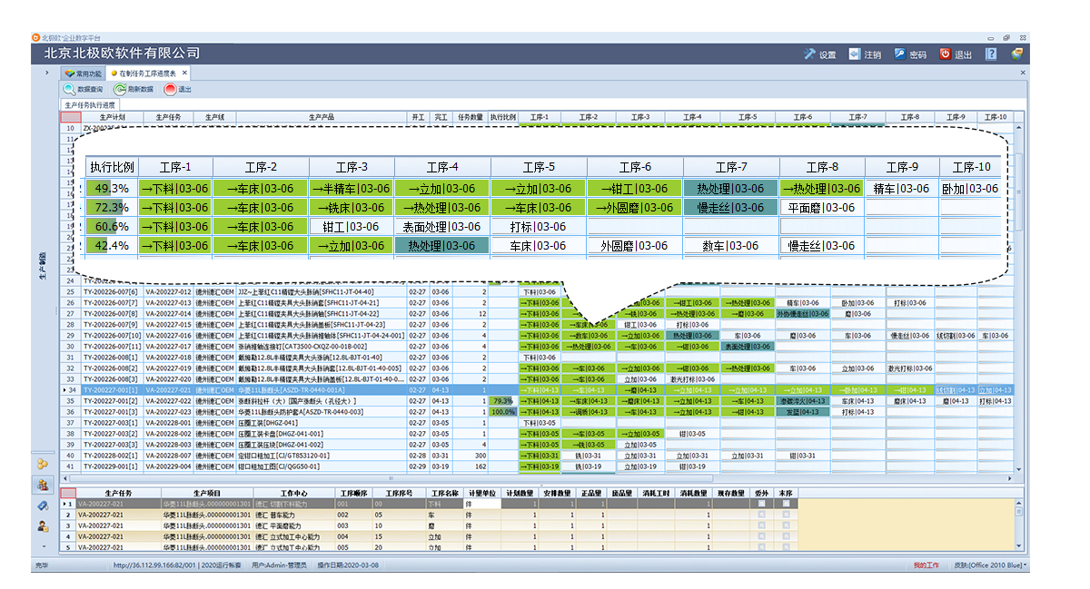
Task: Select TY-200228-002[1] plan cell
Action: [113, 456]
